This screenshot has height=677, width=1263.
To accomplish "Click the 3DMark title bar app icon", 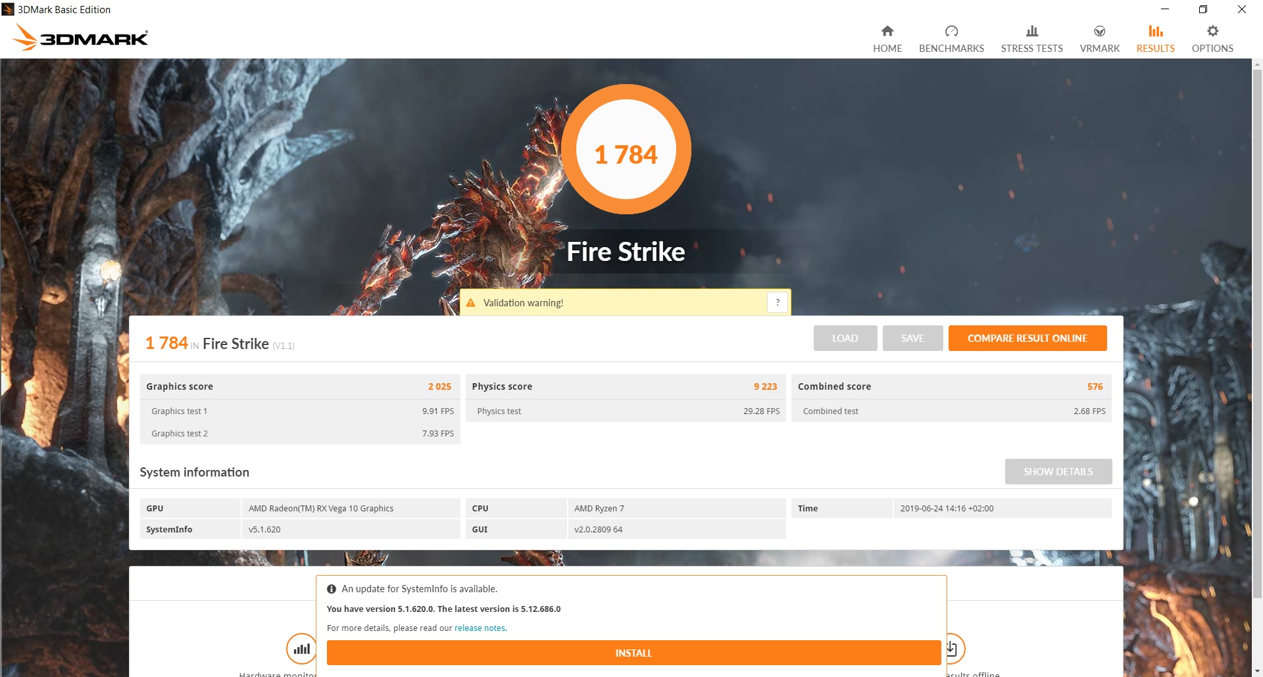I will 8,9.
